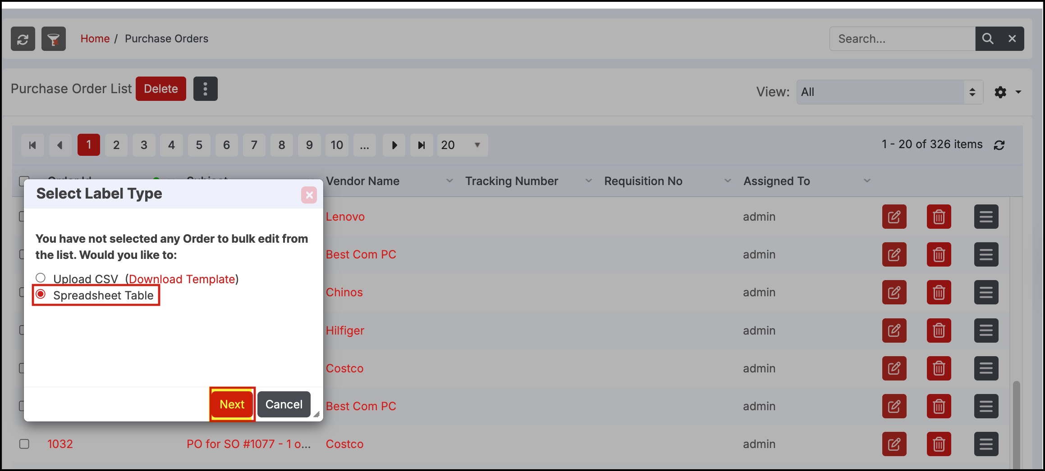Screen dimensions: 1045x471
Task: Sort by the Requisition No column header
Action: point(643,181)
